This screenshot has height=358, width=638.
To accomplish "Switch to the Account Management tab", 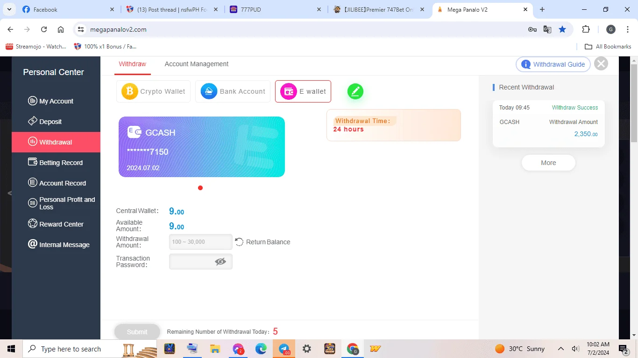I will [197, 64].
